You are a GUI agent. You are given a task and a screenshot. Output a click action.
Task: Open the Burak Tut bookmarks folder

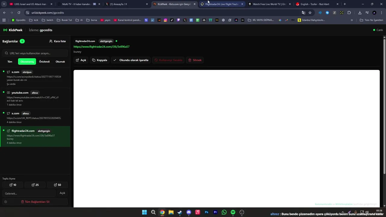(64, 20)
